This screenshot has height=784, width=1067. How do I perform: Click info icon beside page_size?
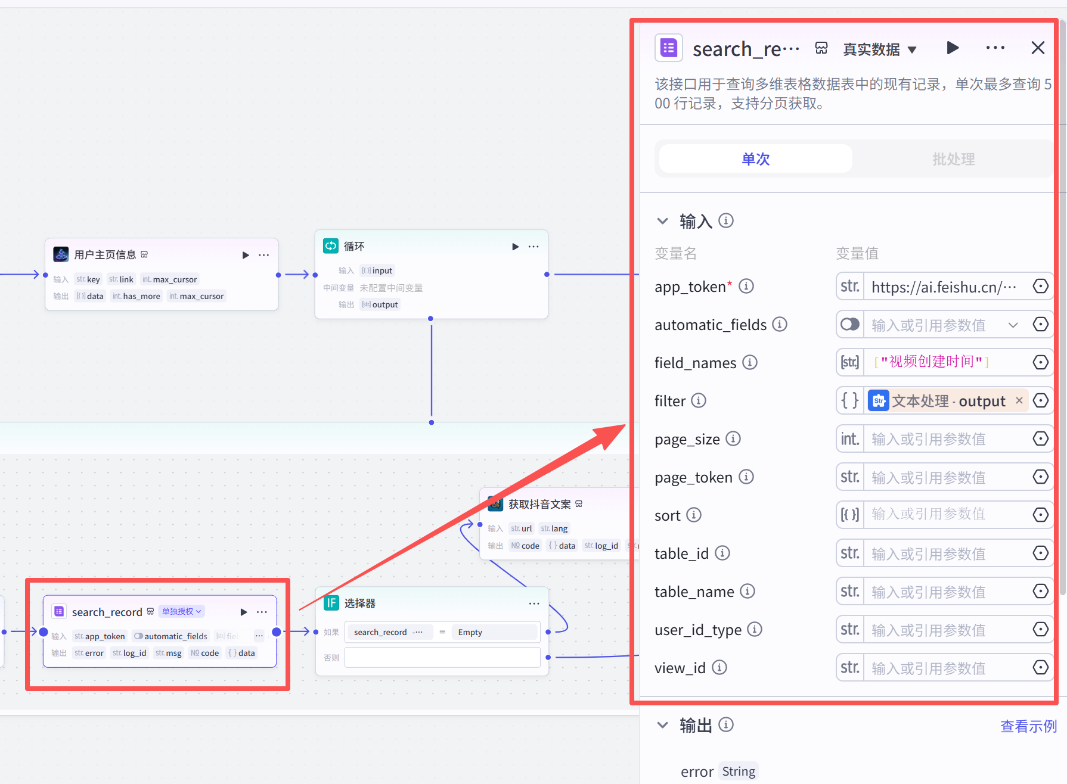coord(733,438)
